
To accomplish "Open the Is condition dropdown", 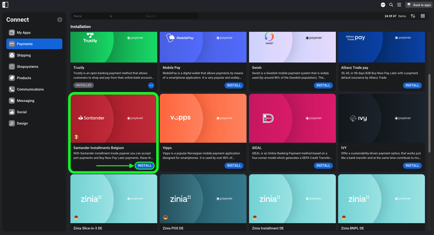I will (125, 16).
